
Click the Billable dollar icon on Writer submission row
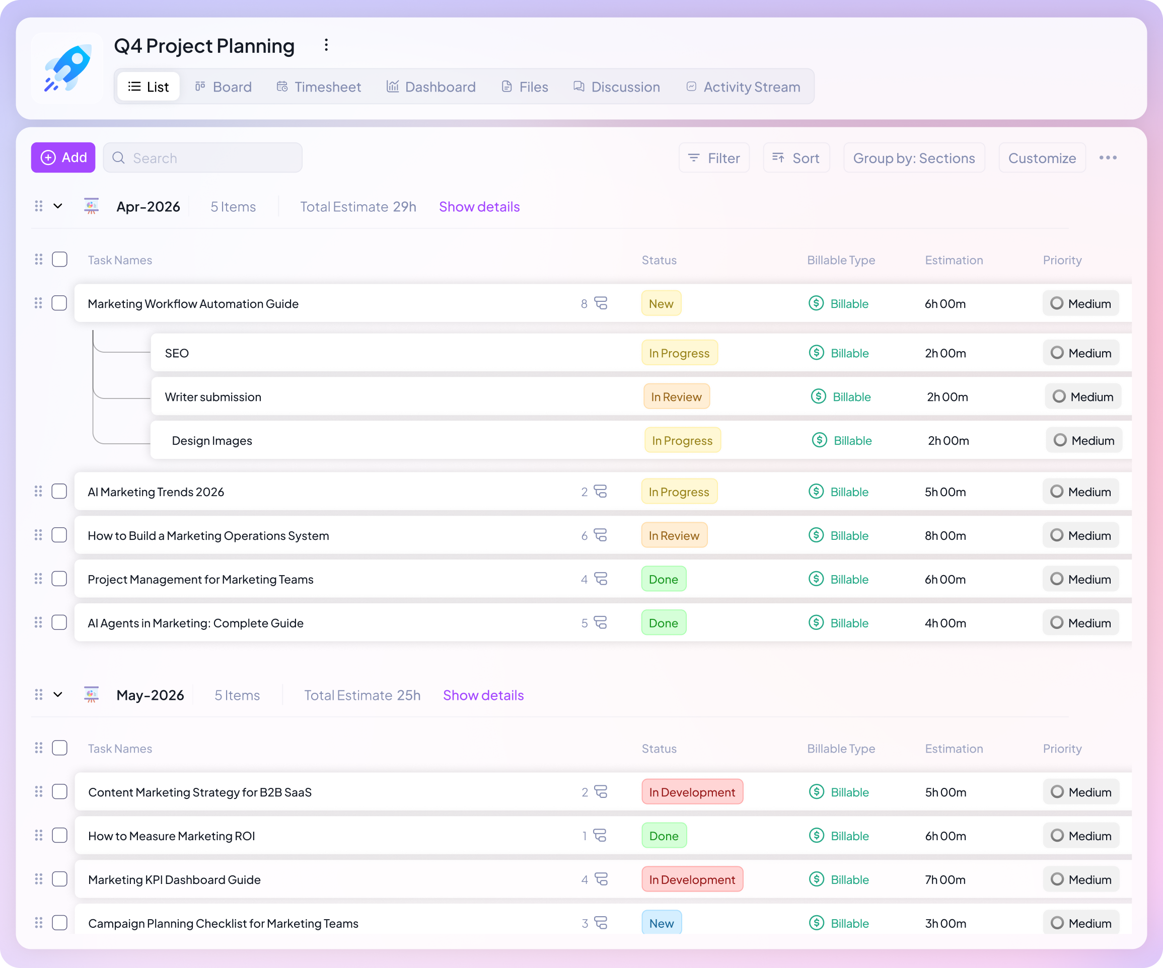pyautogui.click(x=819, y=396)
